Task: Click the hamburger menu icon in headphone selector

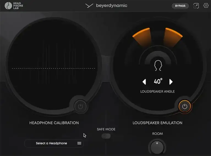Action: tap(79, 143)
